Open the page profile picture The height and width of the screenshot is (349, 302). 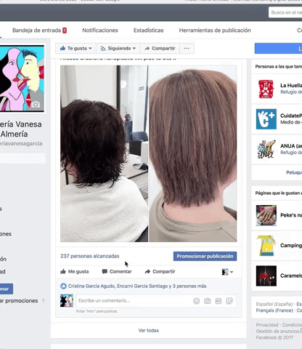(x=22, y=79)
